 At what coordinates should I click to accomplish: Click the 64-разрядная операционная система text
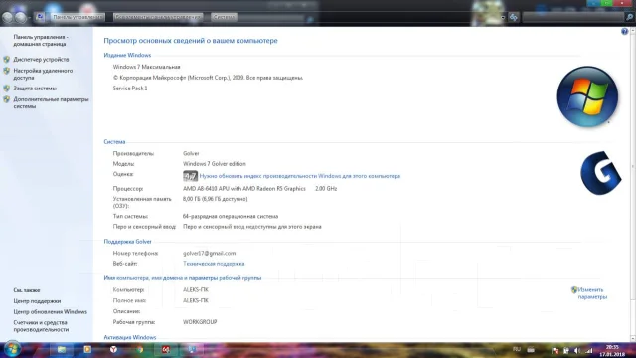point(231,217)
